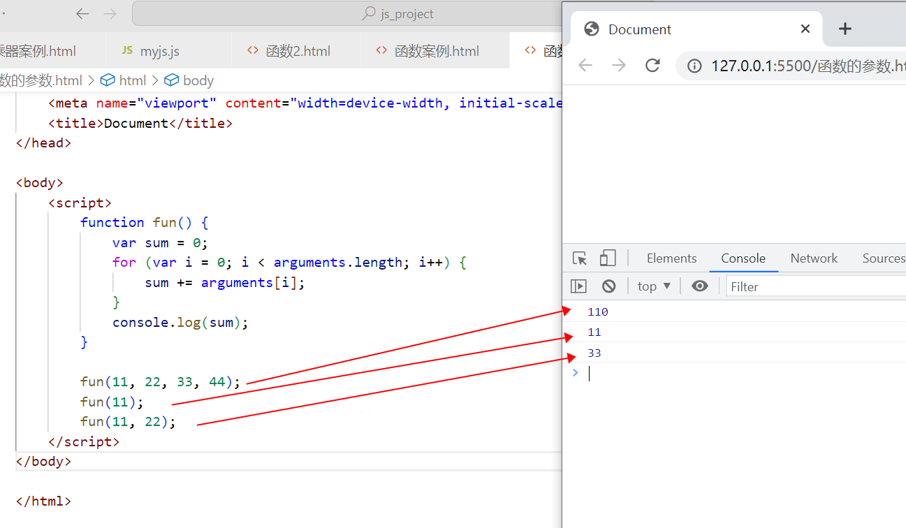
Task: Go back using VS Code navigation arrow
Action: coord(82,13)
